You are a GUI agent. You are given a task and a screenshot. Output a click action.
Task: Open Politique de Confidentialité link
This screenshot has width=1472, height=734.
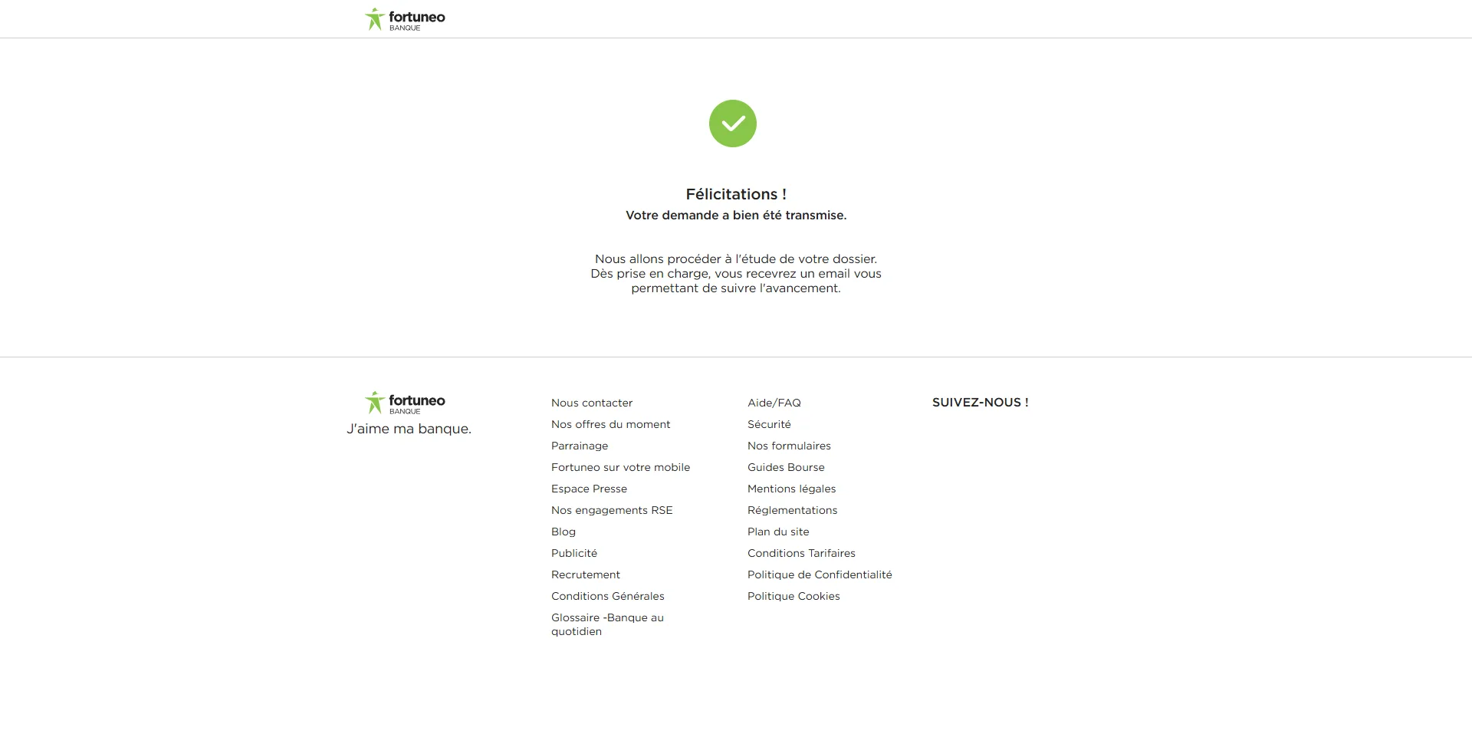click(820, 574)
